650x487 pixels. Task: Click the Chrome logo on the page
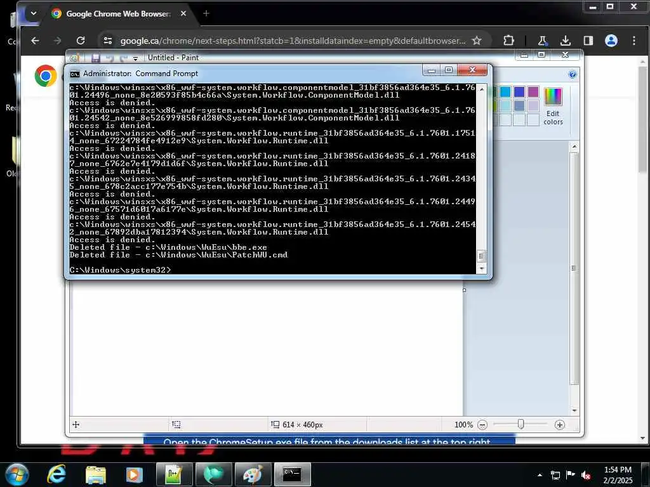pos(46,76)
